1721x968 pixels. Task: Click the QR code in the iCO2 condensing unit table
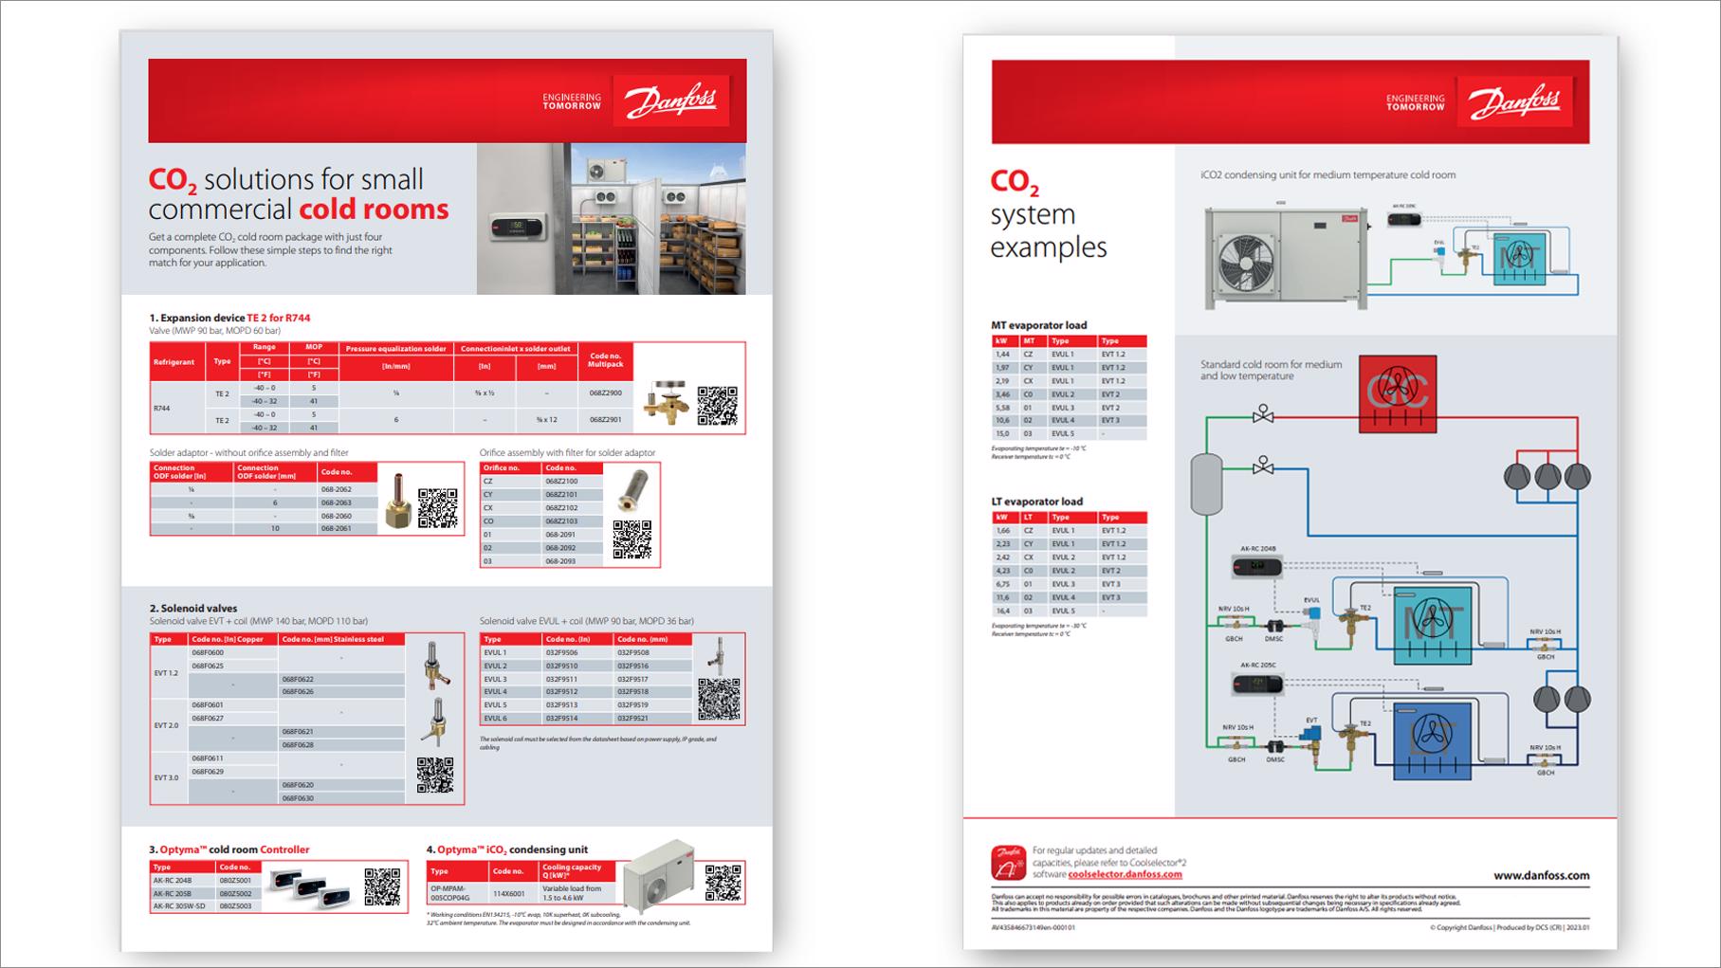(723, 883)
